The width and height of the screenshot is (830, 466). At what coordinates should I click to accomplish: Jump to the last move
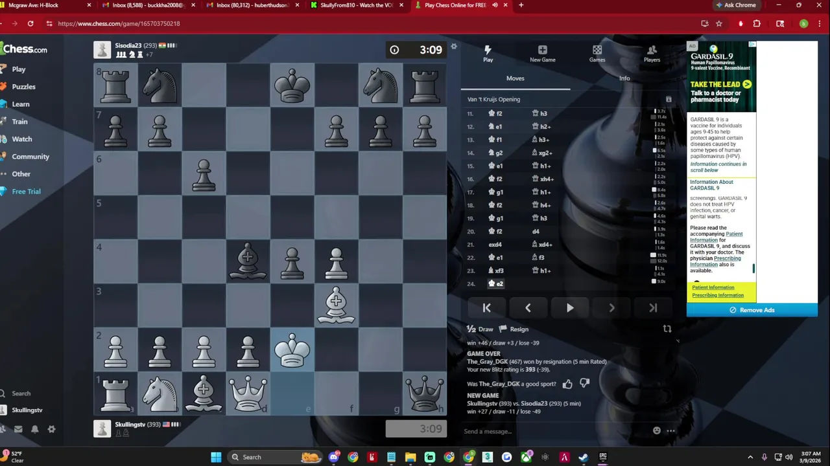653,308
